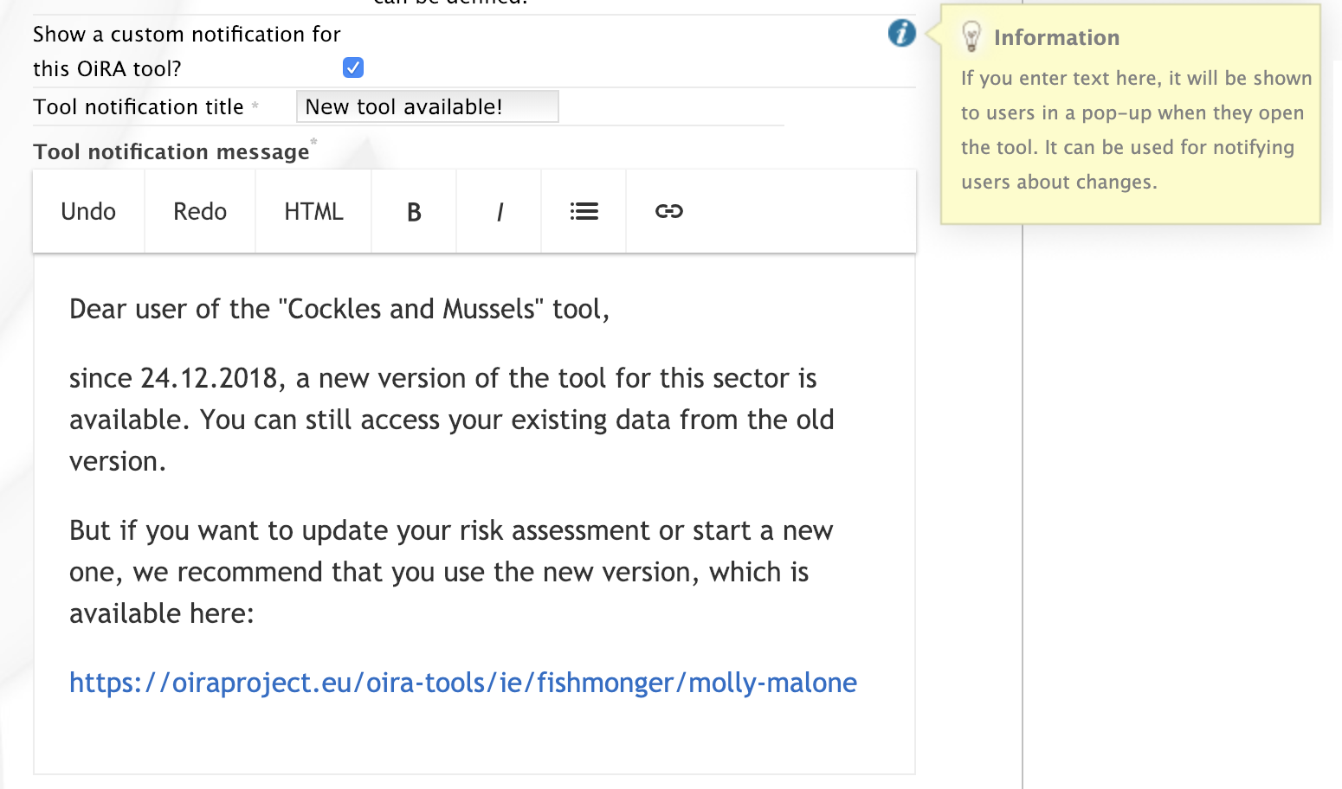
Task: Click the lightbulb icon in the Information tooltip
Action: pyautogui.click(x=972, y=36)
